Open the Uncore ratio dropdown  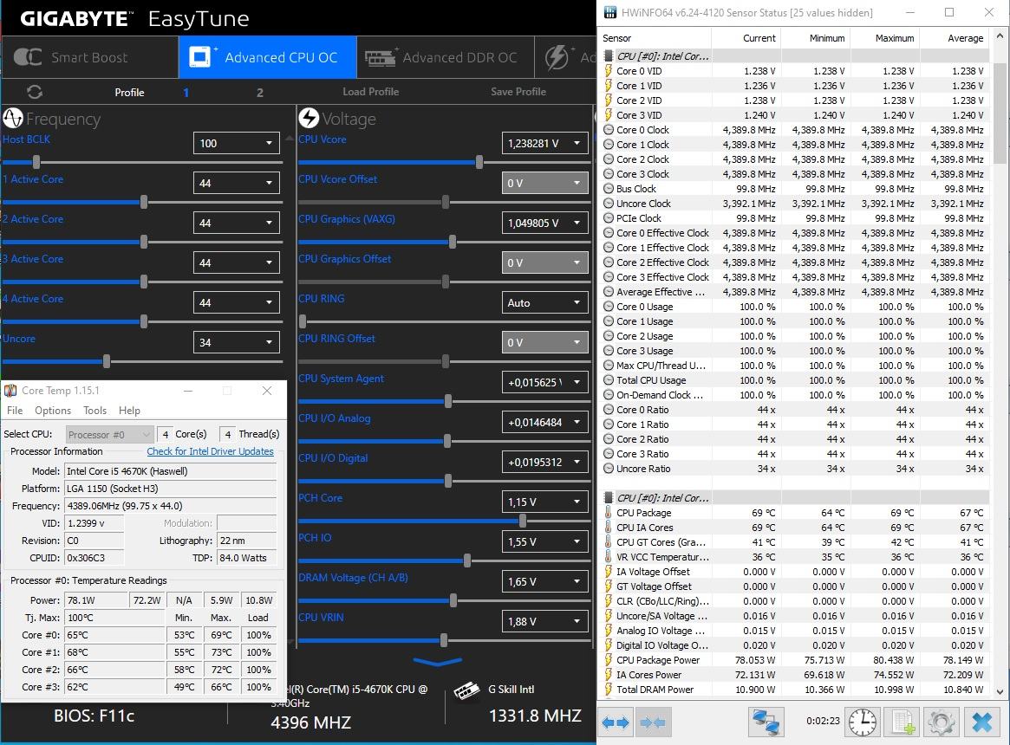coord(237,342)
